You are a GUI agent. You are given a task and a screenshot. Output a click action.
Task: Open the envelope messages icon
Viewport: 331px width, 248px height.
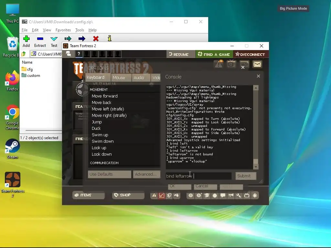[x=257, y=64]
